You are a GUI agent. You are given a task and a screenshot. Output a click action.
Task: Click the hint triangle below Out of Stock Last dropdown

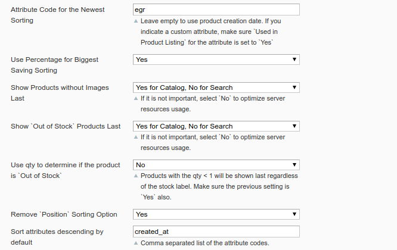coord(135,137)
